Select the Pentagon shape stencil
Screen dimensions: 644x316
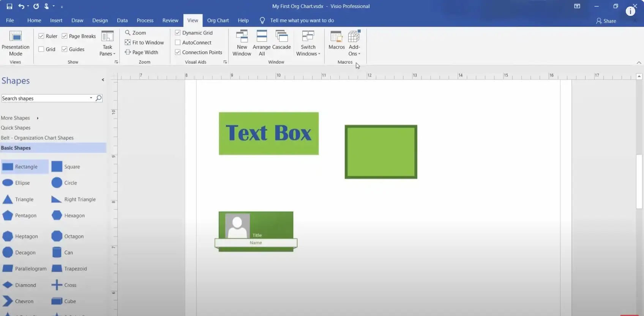[x=20, y=216]
